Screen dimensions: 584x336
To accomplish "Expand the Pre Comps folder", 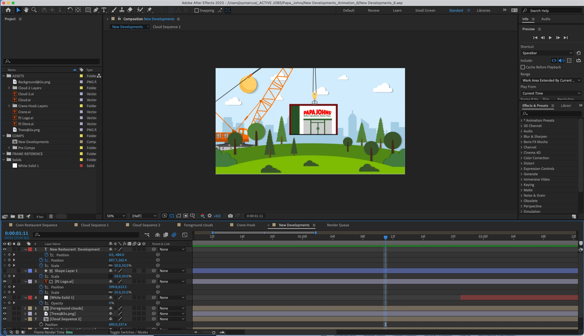I will tap(9, 148).
